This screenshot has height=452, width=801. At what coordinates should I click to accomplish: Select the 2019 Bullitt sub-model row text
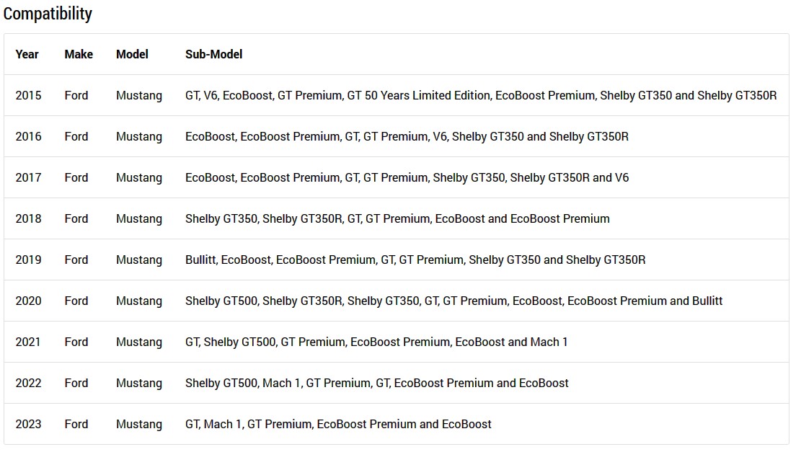415,260
